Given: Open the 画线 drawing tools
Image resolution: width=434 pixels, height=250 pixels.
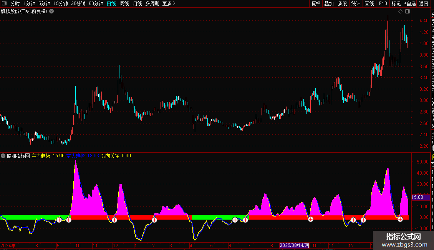Looking at the screenshot, I should tap(369, 3).
